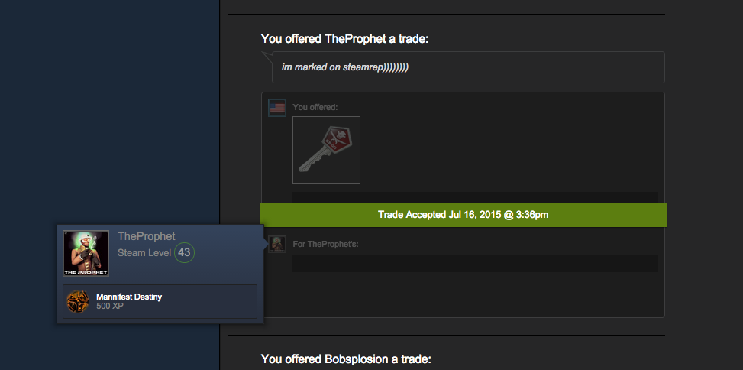Click the 'You offered:' label
The height and width of the screenshot is (370, 743).
tap(315, 107)
